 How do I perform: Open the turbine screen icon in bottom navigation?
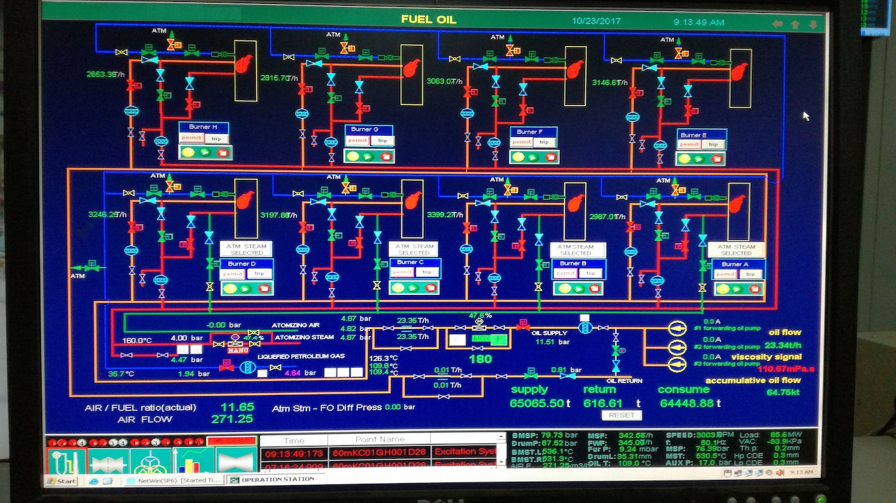pyautogui.click(x=108, y=461)
